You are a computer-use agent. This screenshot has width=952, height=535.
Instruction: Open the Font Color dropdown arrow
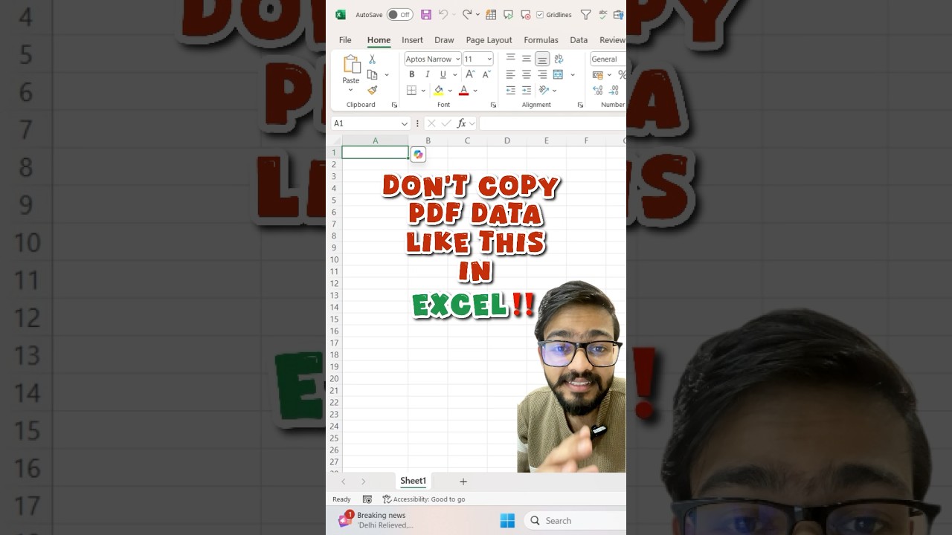point(475,91)
